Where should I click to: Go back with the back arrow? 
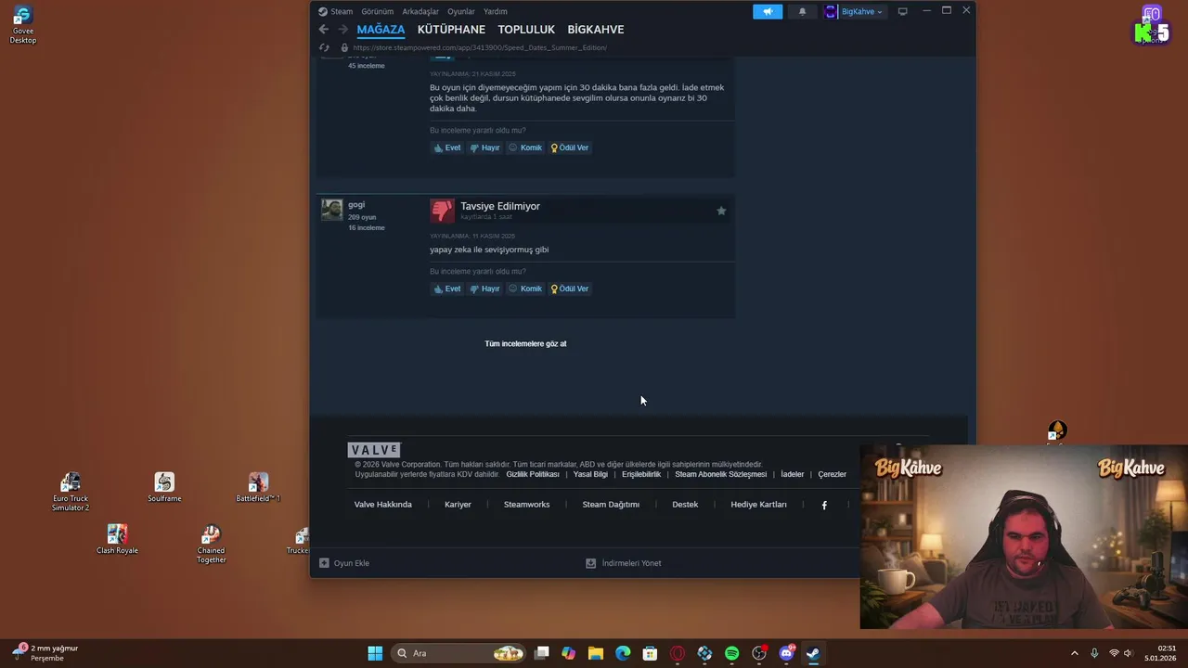point(323,30)
